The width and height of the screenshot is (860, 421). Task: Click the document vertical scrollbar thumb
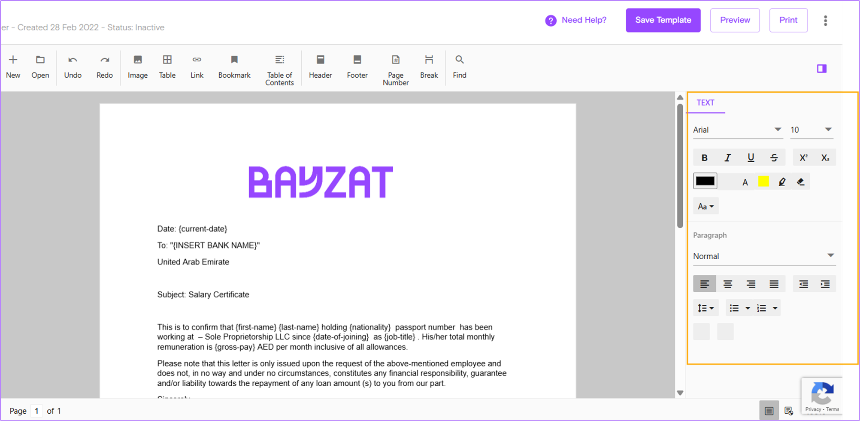pos(680,166)
